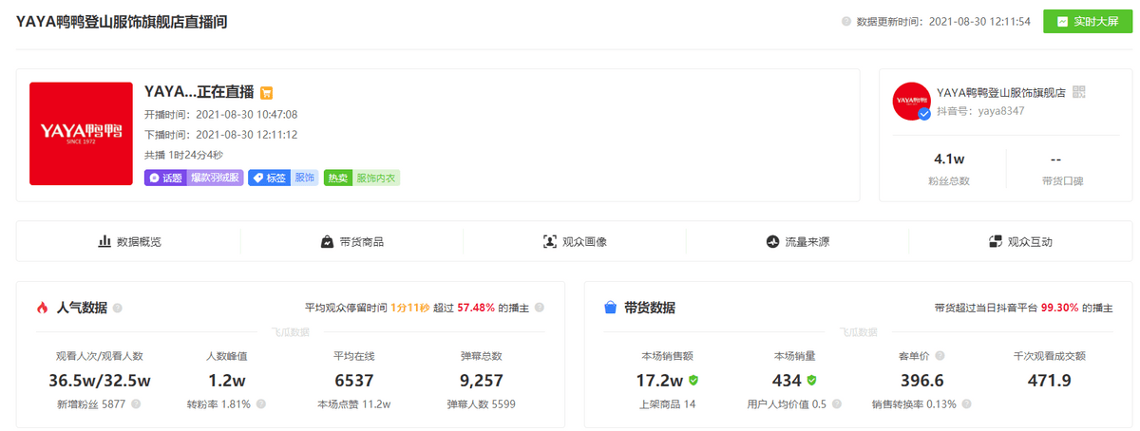This screenshot has height=431, width=1140.
Task: Click the help icon beside 用户人均价值 0.5
Action: point(837,403)
